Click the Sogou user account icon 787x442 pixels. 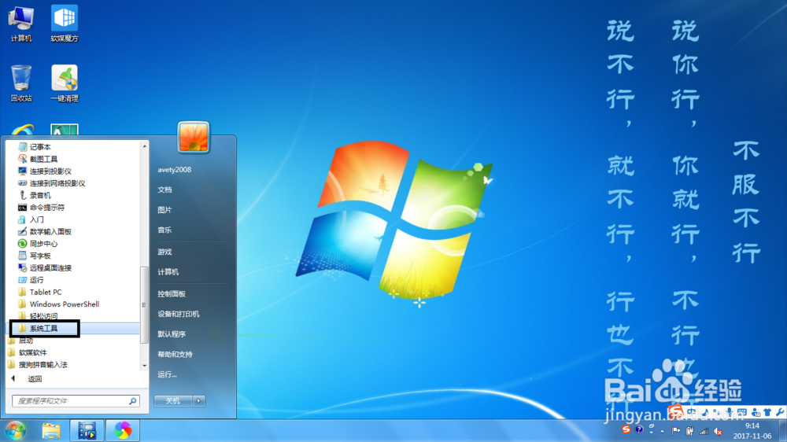pyautogui.click(x=756, y=412)
